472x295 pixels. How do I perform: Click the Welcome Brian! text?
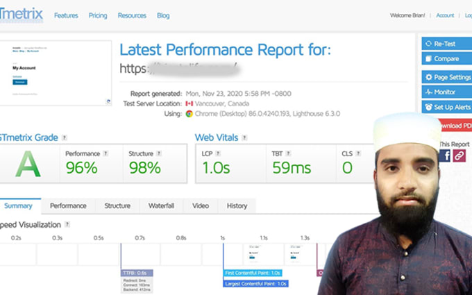(x=407, y=15)
